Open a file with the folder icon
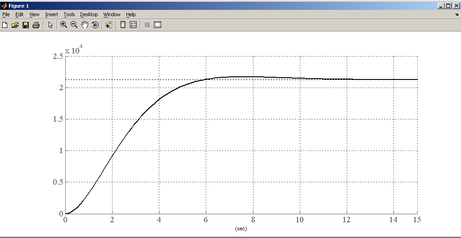 pyautogui.click(x=15, y=25)
